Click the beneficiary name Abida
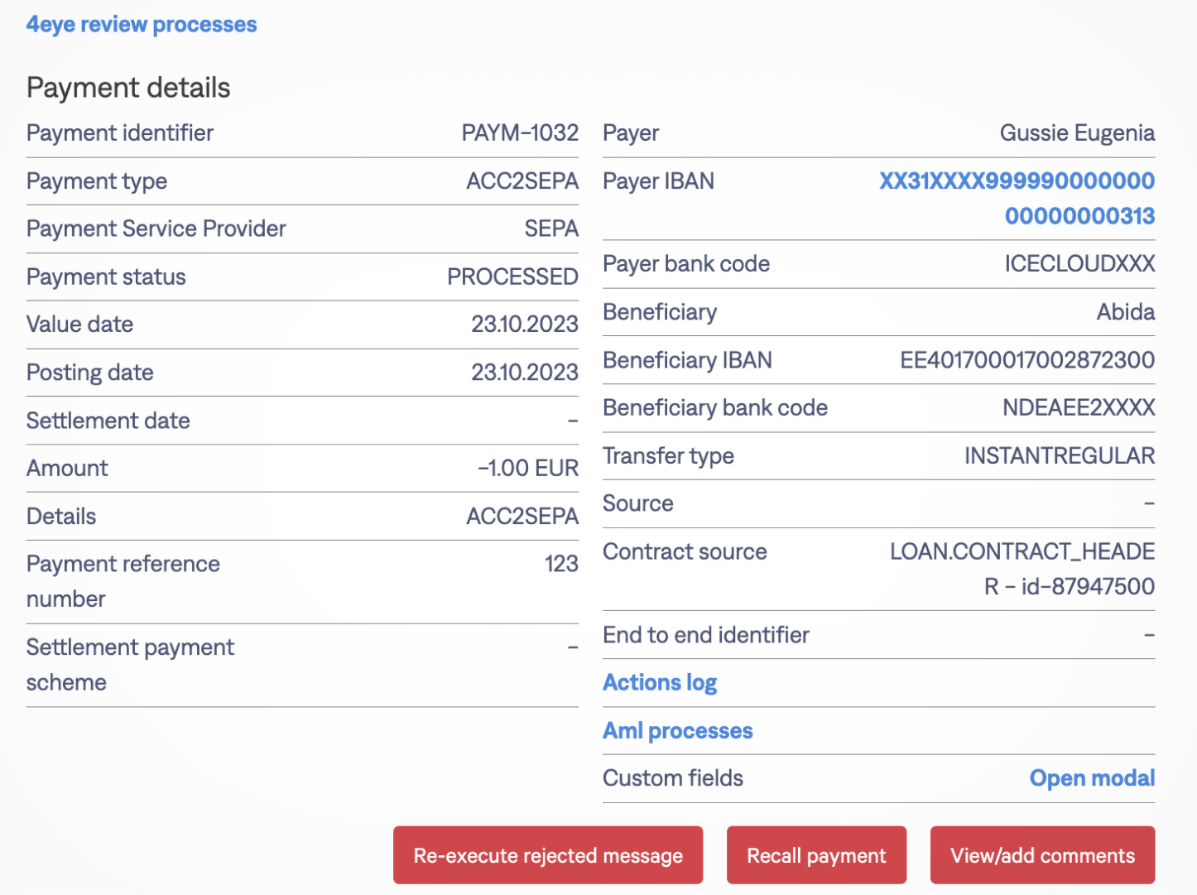This screenshot has width=1197, height=895. point(1125,312)
